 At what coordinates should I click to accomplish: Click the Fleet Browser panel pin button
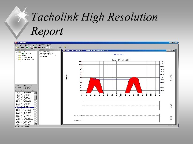point(36,50)
